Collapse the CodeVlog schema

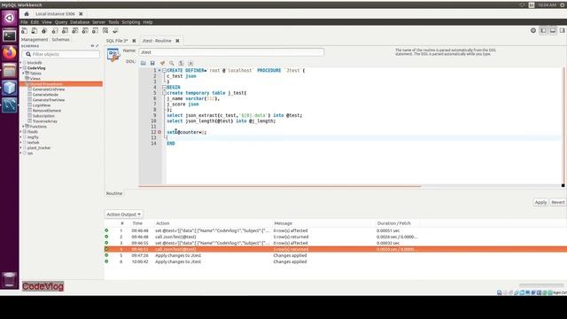pyautogui.click(x=21, y=68)
